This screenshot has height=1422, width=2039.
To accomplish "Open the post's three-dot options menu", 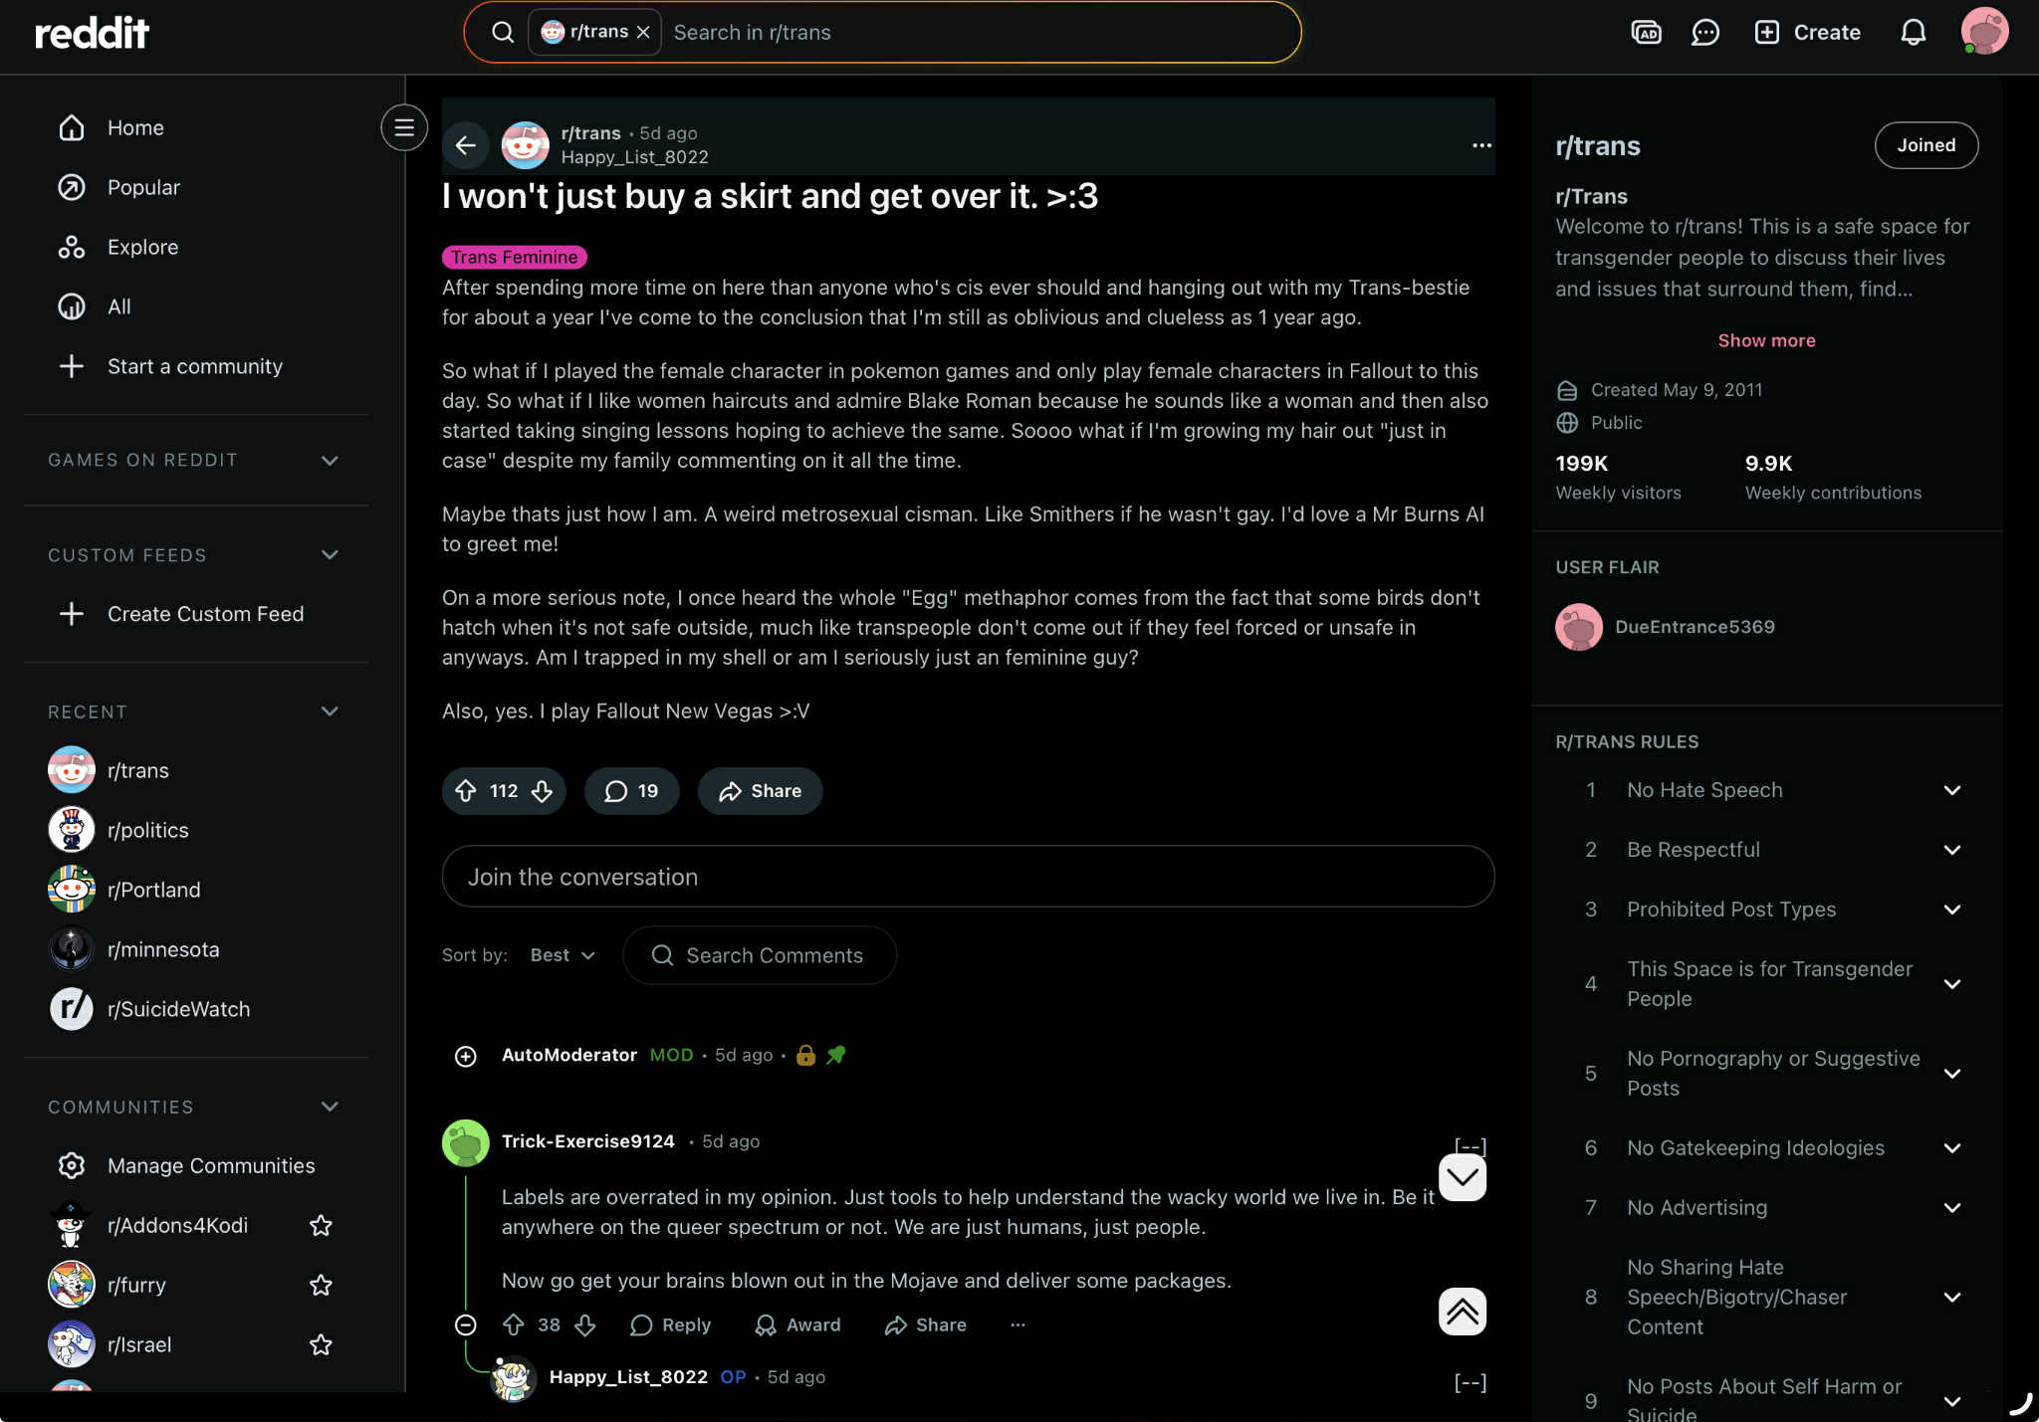I will pos(1481,145).
